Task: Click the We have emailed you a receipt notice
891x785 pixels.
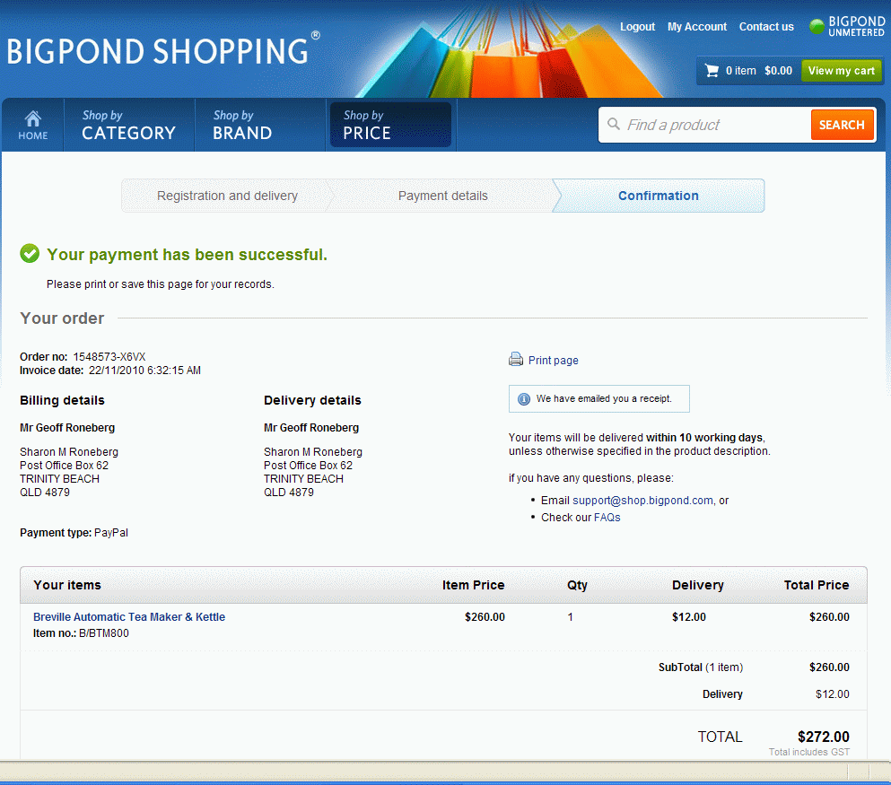Action: click(x=598, y=398)
